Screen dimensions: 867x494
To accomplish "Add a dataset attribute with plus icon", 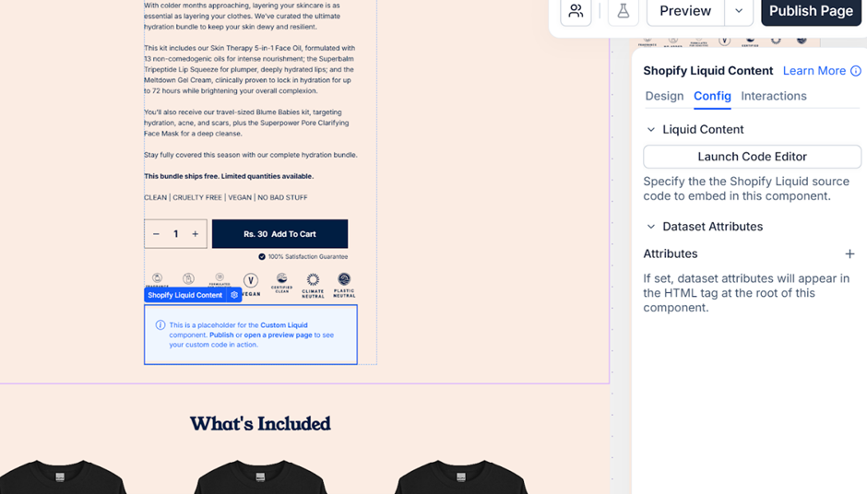I will [849, 253].
